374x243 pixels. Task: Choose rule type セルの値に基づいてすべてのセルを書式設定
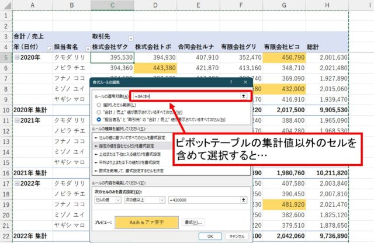pos(132,138)
